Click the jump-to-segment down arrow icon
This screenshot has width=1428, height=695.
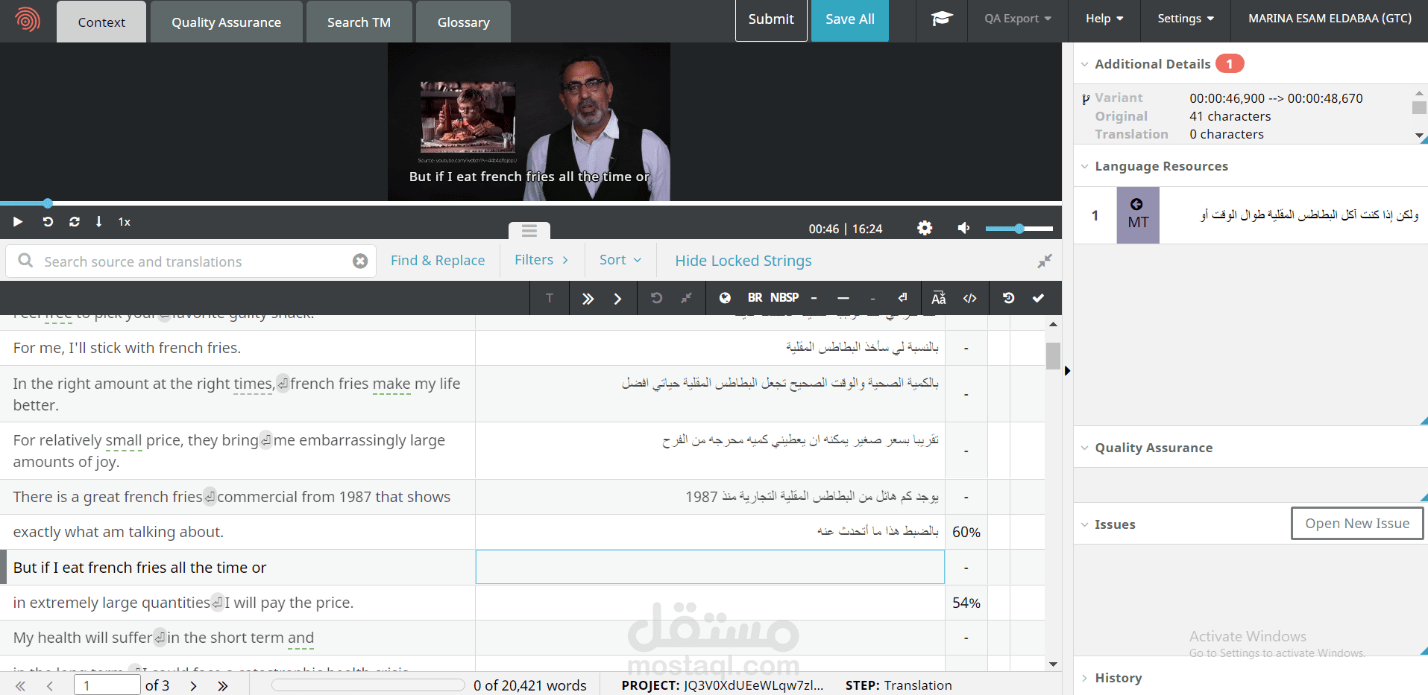pyautogui.click(x=98, y=221)
